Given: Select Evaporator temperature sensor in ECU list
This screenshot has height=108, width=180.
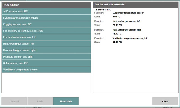Looking at the screenshot, I should 46,18.
